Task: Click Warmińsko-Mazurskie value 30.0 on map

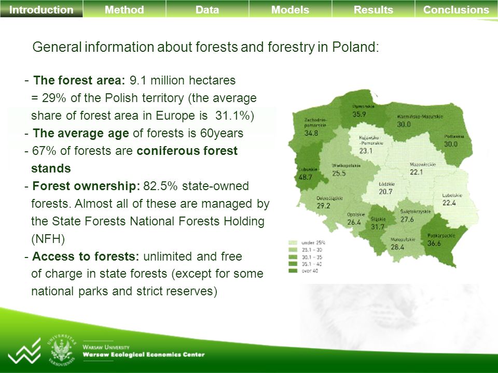Action: pyautogui.click(x=404, y=124)
